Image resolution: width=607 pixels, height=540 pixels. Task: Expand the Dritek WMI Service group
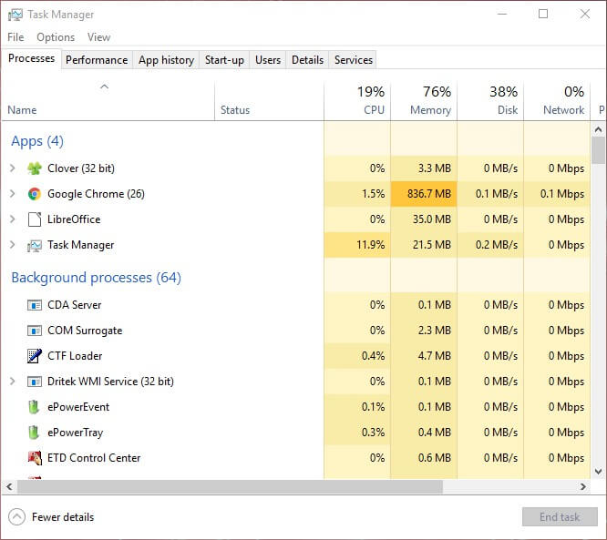point(13,381)
